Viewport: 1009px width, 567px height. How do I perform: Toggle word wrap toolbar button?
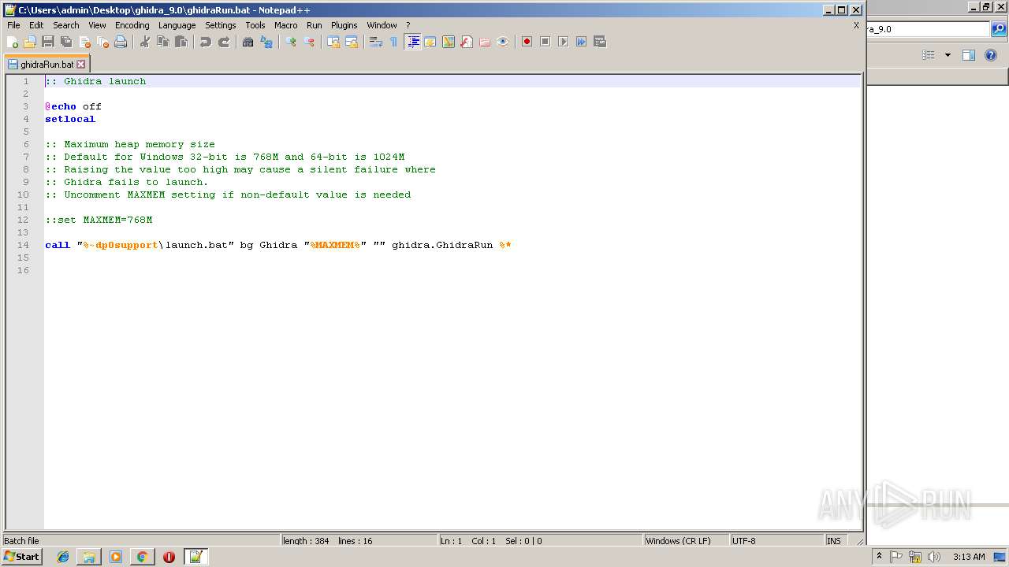click(x=375, y=42)
